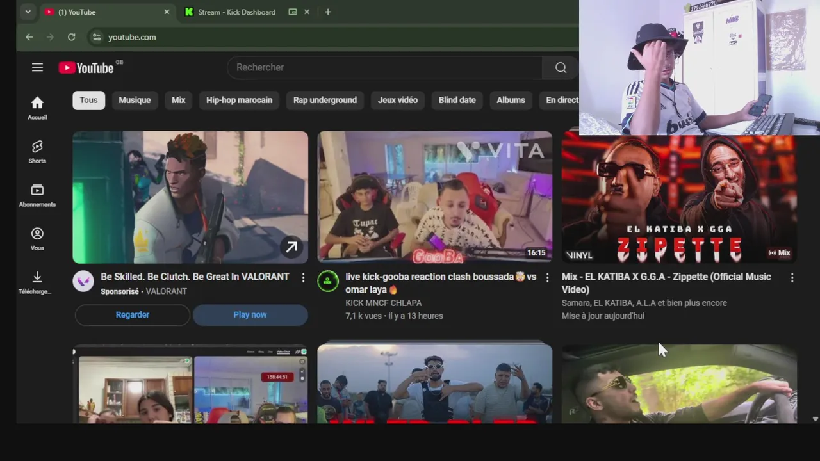This screenshot has height=461, width=820.
Task: Open a new browser tab
Action: coord(327,12)
